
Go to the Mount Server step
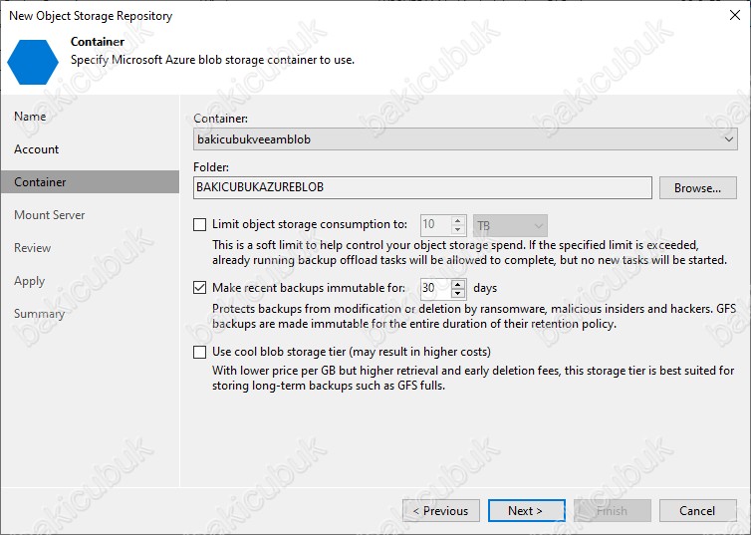coord(50,215)
